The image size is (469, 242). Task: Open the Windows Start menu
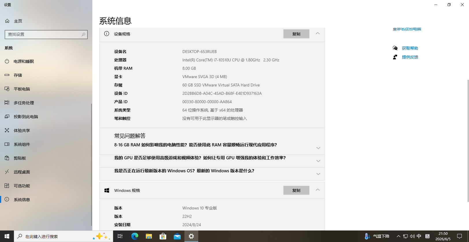[7, 236]
